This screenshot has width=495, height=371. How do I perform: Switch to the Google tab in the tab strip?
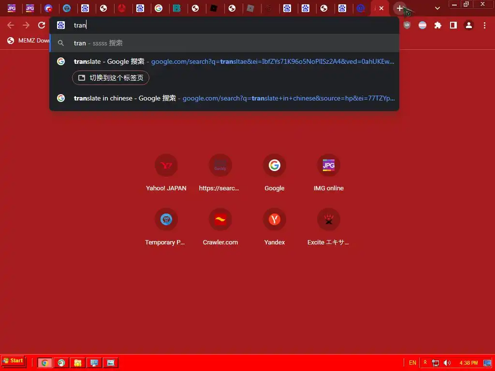(159, 8)
